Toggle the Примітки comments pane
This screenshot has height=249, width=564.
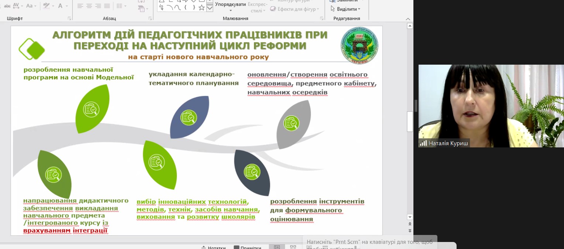pyautogui.click(x=247, y=248)
